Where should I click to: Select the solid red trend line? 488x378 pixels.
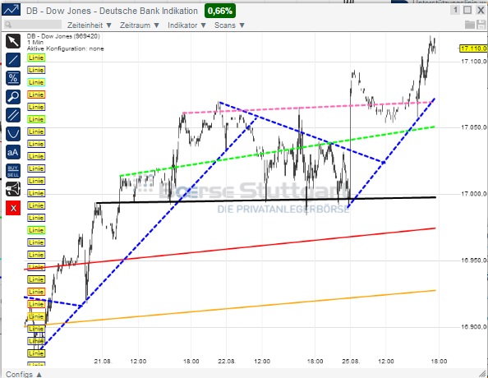click(230, 249)
